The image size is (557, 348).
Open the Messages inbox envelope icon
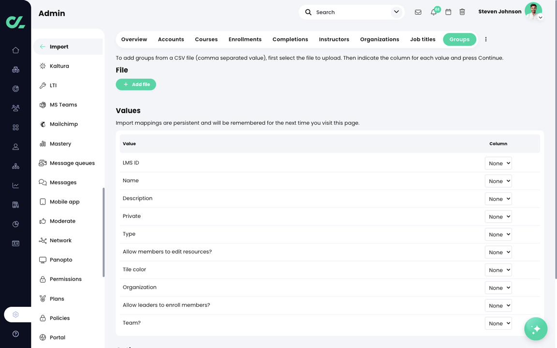coord(418,12)
